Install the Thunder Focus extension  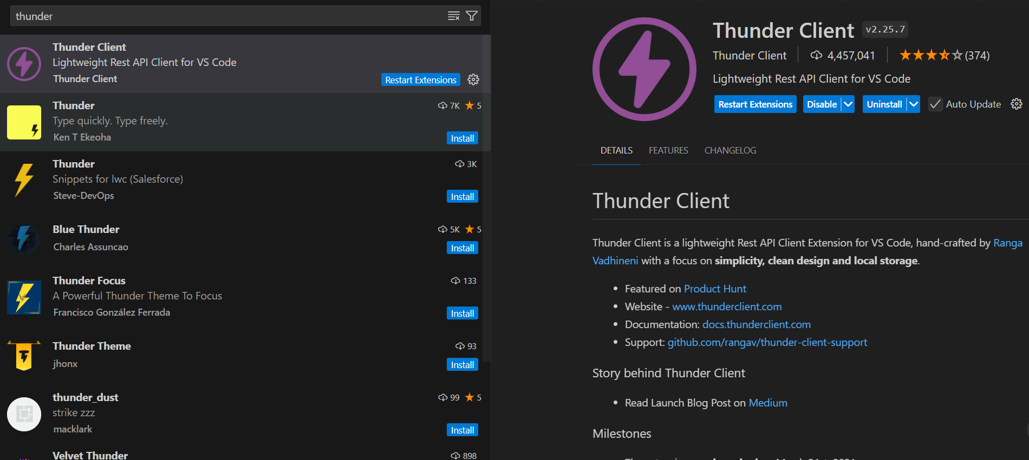(463, 314)
